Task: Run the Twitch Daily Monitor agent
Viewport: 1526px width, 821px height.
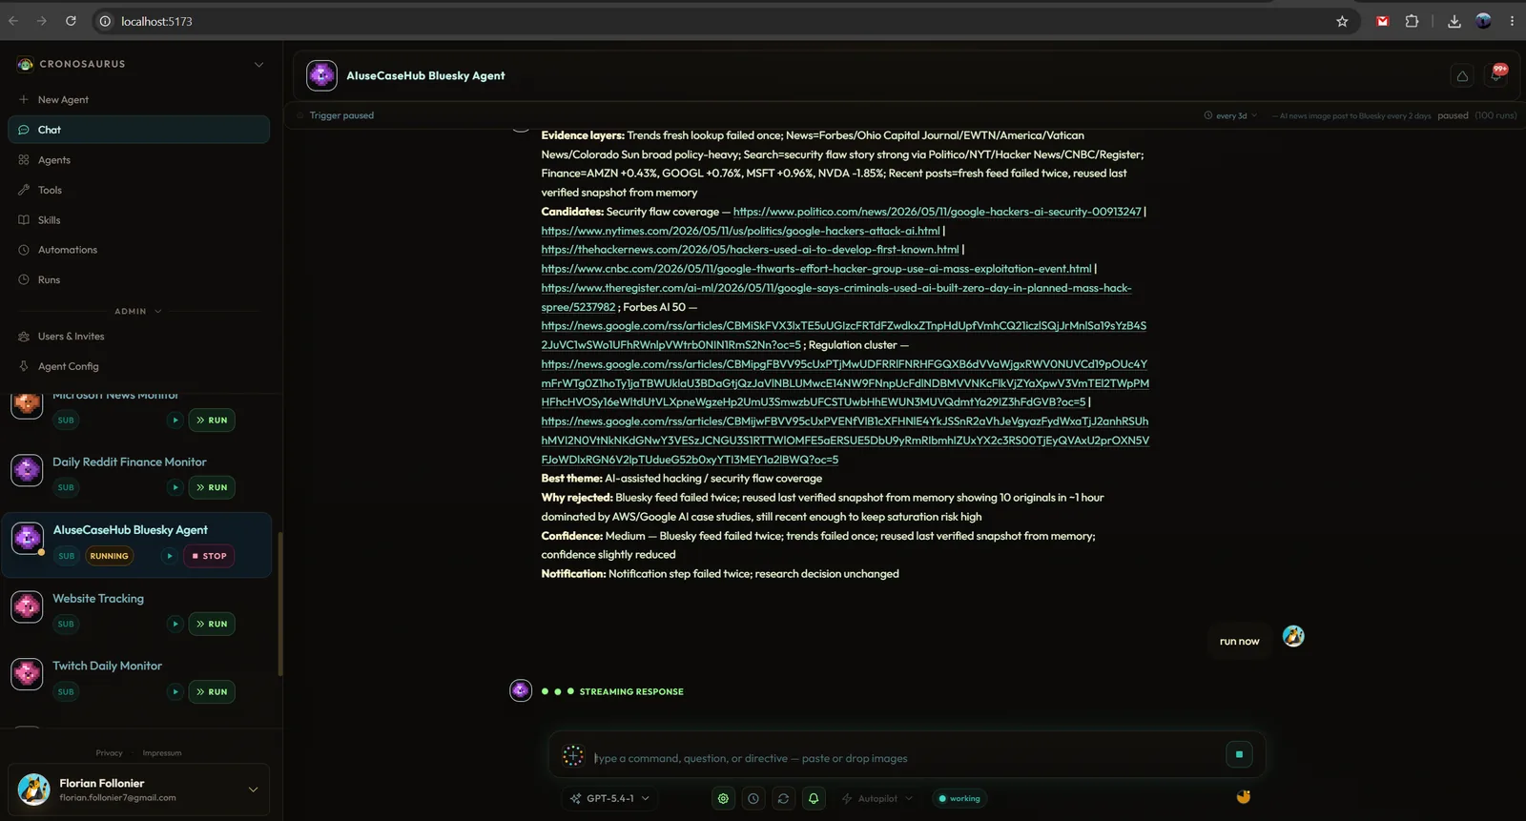Action: pos(212,691)
